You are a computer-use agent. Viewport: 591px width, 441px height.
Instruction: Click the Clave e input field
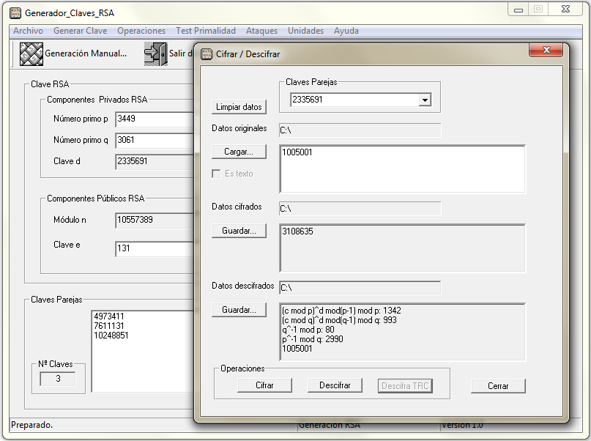click(x=154, y=249)
